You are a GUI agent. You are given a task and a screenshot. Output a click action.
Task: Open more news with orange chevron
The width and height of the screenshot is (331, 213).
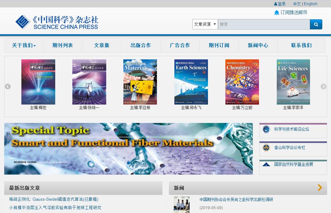pos(320,188)
